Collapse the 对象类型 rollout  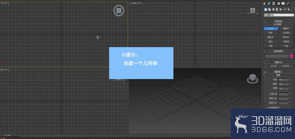(278, 21)
